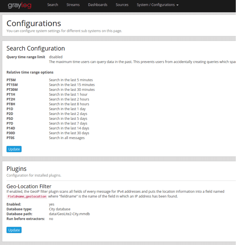Click the data/GeoLite2-City.mmdb database path
Screen dimensions: 236x245
click(x=69, y=214)
